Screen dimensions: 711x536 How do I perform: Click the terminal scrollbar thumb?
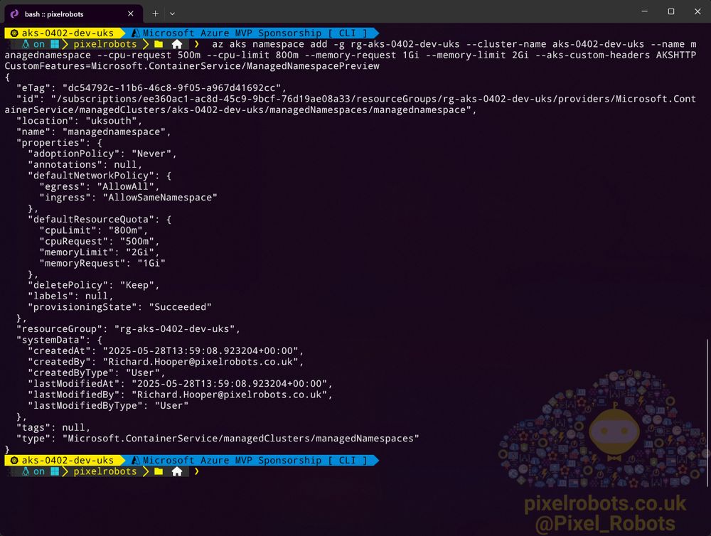point(707,412)
